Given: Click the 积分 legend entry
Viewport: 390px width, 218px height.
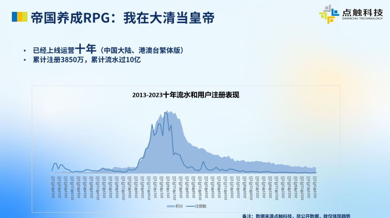Looking at the screenshot, I should pos(175,206).
